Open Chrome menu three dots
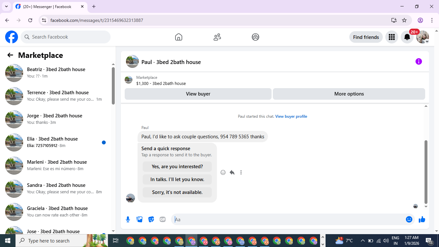Screen dimensions: 439x247 pyautogui.click(x=432, y=20)
